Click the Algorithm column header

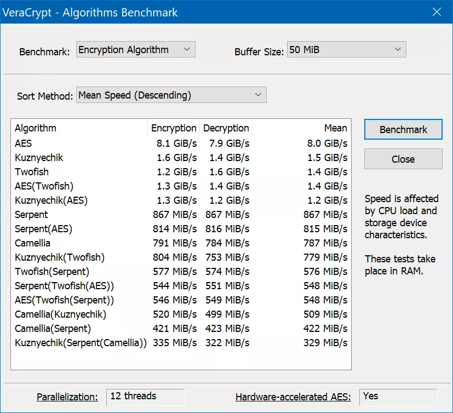[x=79, y=128]
